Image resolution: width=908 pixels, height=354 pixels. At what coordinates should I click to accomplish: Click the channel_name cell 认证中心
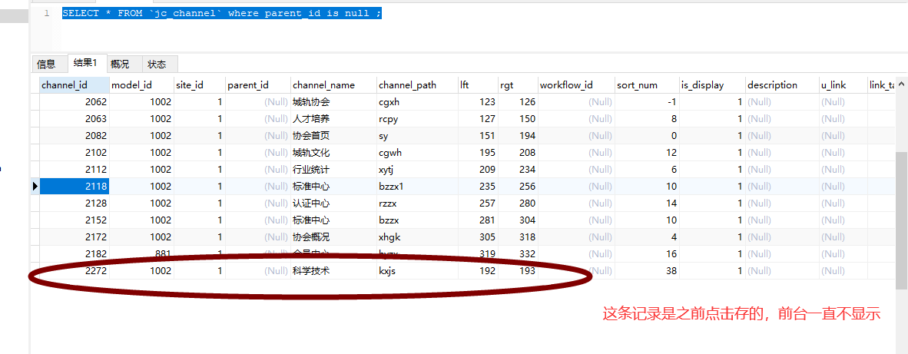[x=333, y=203]
